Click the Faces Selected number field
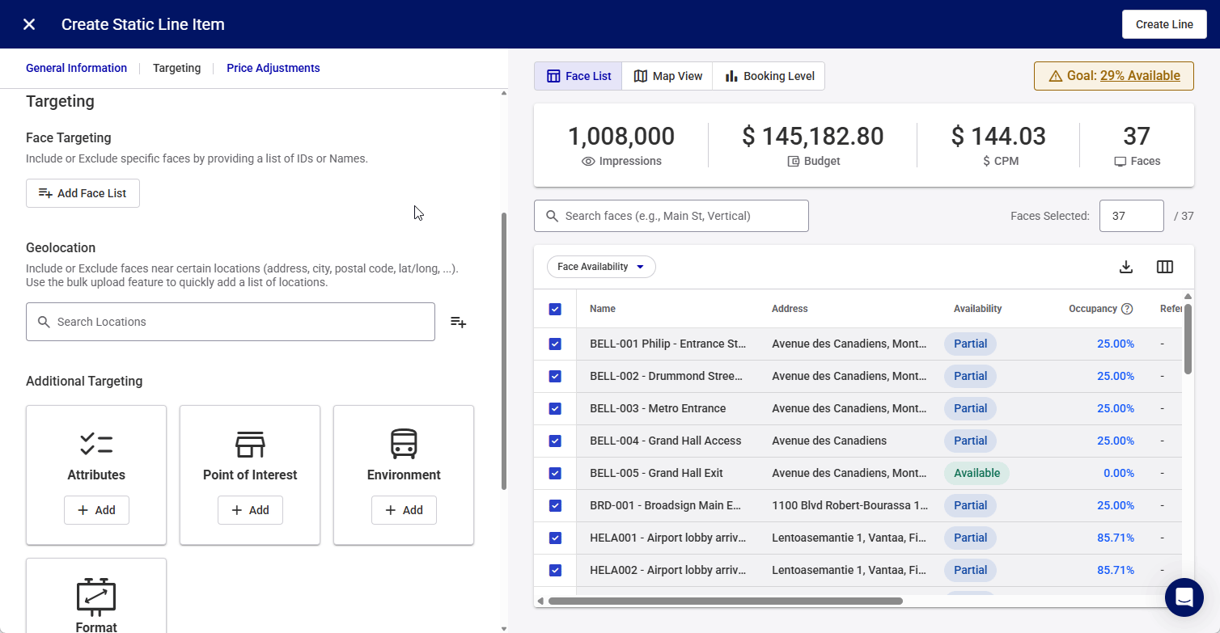This screenshot has width=1220, height=633. (1131, 216)
